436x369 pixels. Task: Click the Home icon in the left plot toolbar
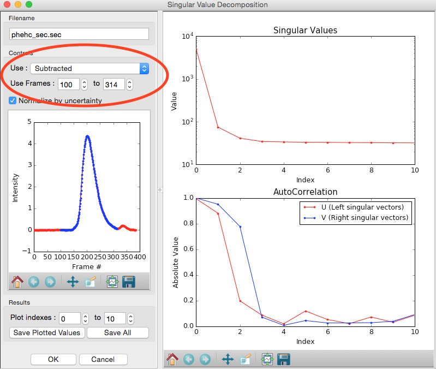pyautogui.click(x=17, y=282)
